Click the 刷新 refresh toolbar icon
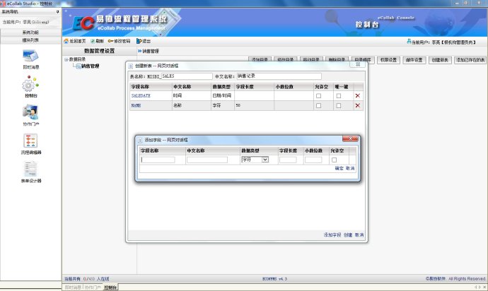Screen dimensions: 488x291 [x=93, y=41]
